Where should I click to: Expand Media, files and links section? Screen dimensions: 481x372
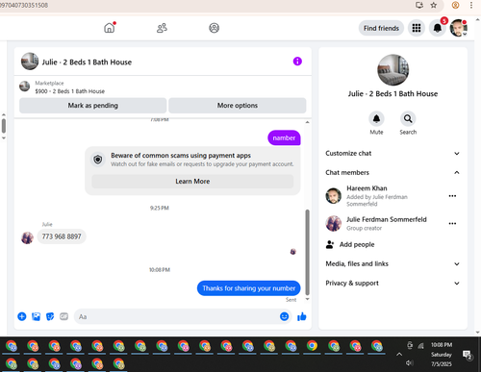(392, 263)
